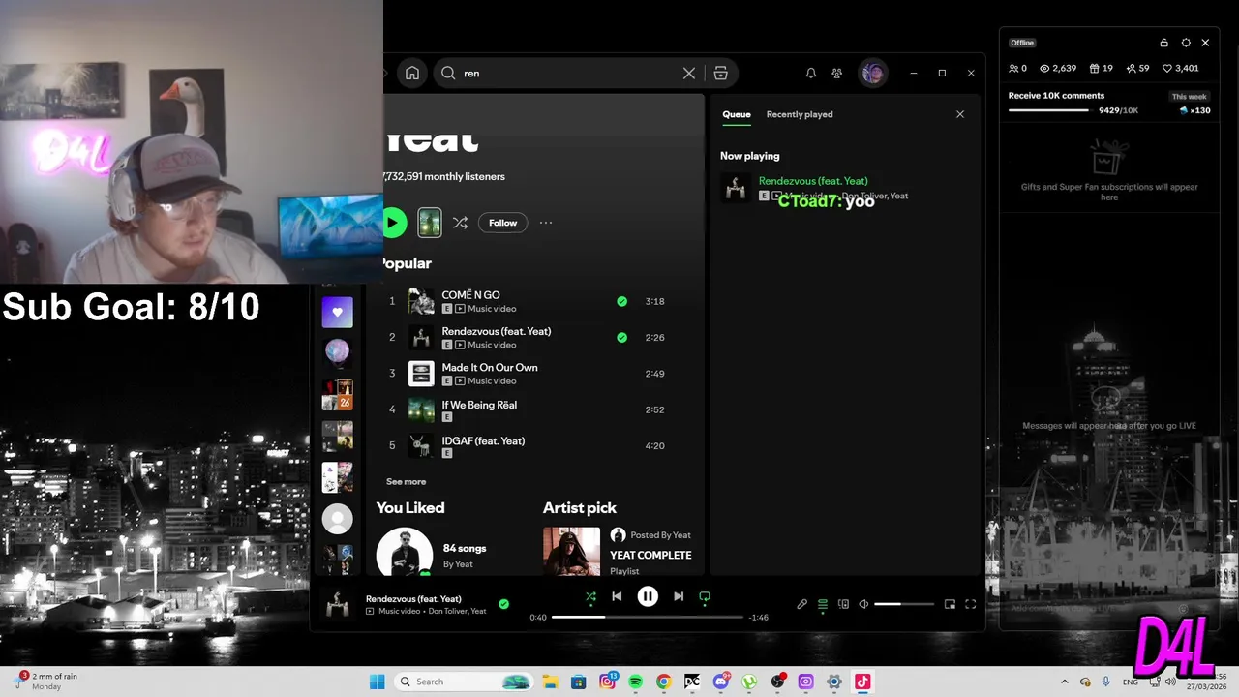Expand Popular list with See more
1239x697 pixels.
(x=406, y=481)
